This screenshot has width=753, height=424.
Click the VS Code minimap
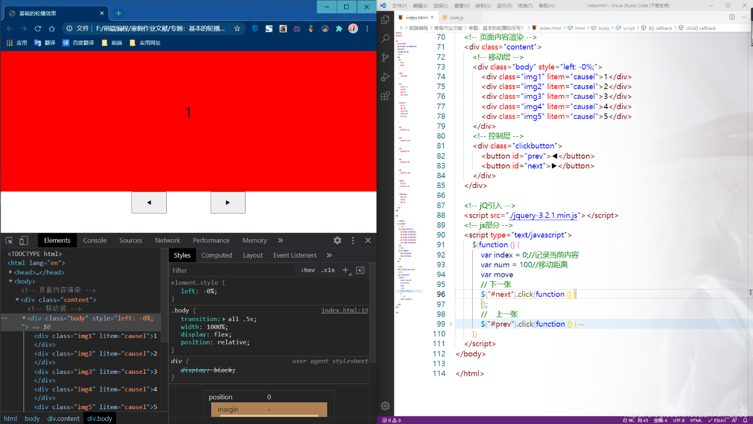409,174
